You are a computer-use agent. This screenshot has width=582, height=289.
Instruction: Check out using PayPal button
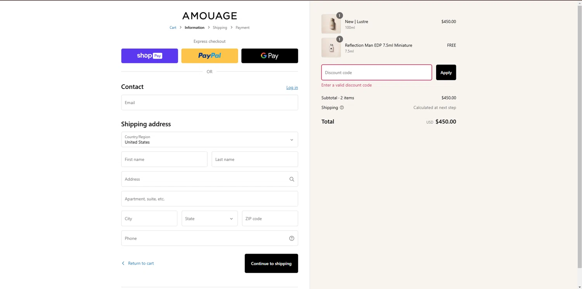pyautogui.click(x=210, y=56)
